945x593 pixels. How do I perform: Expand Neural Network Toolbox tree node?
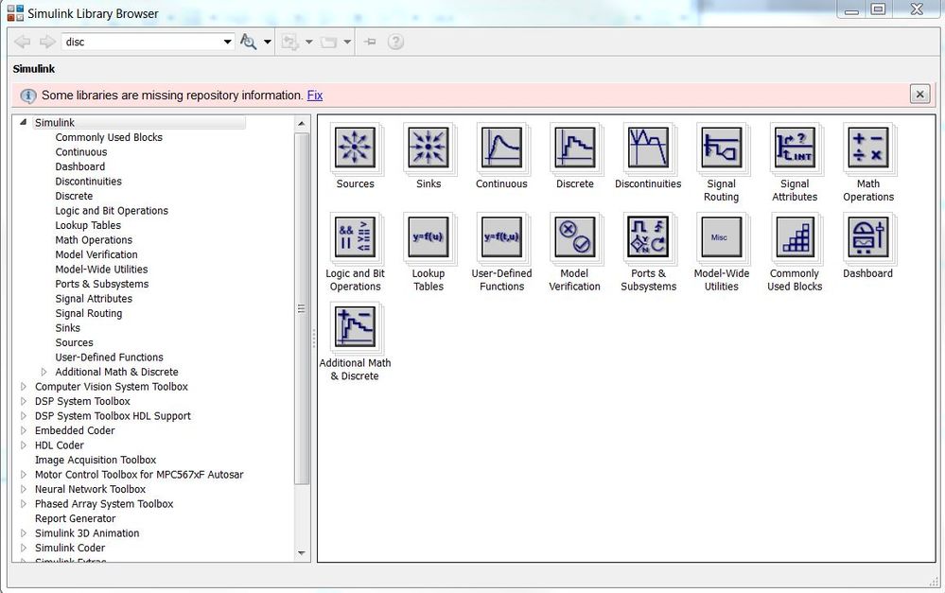click(x=24, y=489)
